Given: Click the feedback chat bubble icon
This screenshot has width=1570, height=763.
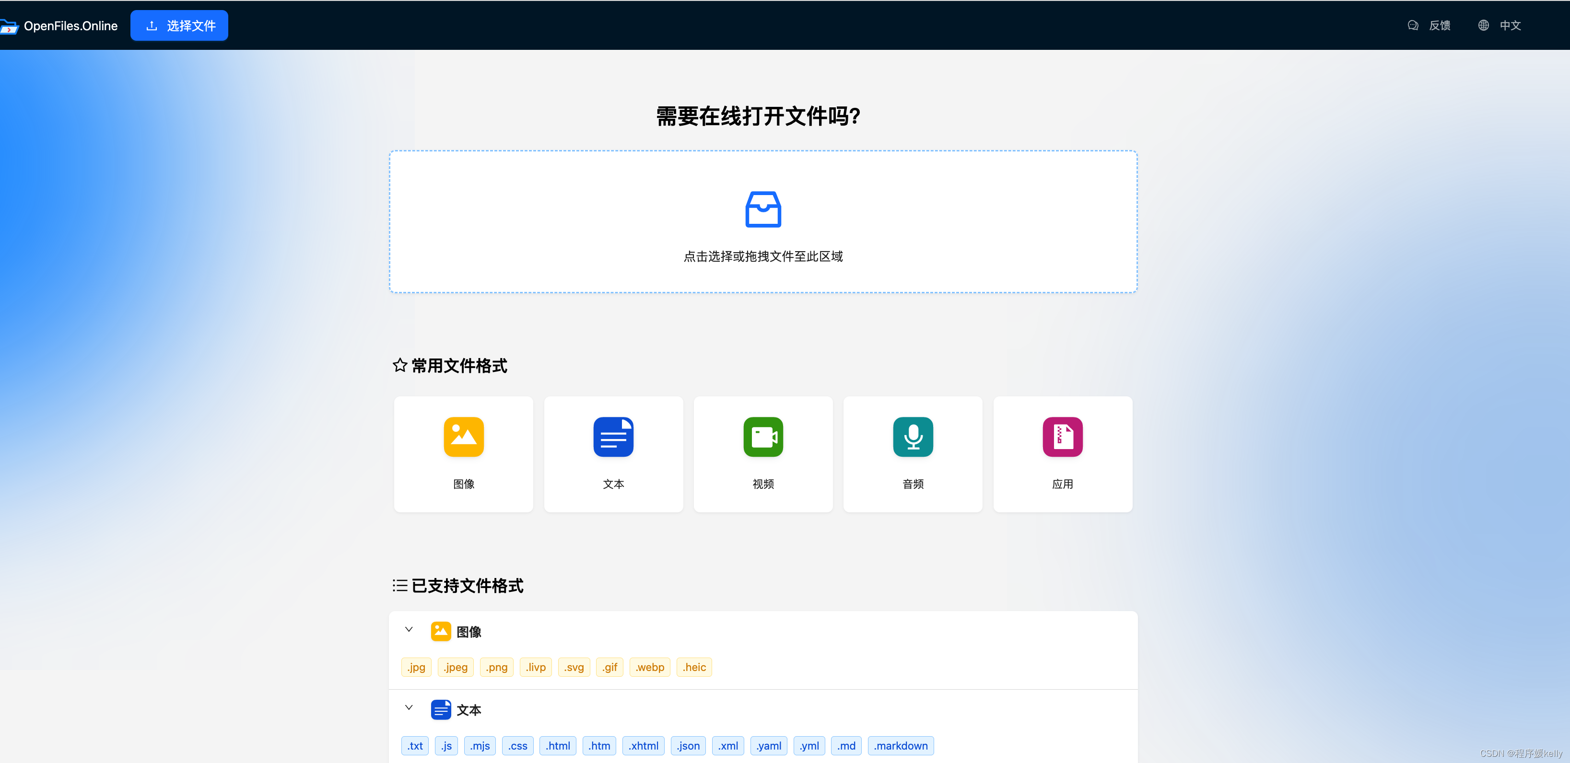Looking at the screenshot, I should click(1413, 25).
